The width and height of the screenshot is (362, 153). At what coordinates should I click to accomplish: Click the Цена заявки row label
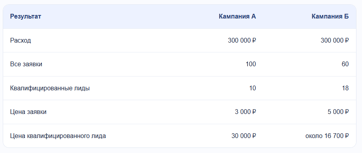pos(28,112)
